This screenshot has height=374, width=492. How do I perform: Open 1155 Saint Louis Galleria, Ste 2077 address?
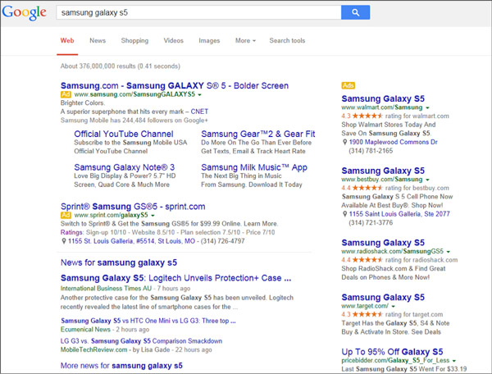click(x=399, y=214)
